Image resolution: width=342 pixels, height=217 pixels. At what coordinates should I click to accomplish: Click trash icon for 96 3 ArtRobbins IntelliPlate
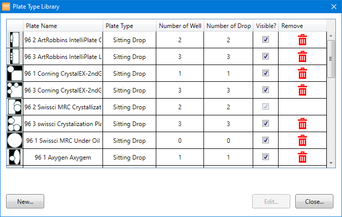302,56
